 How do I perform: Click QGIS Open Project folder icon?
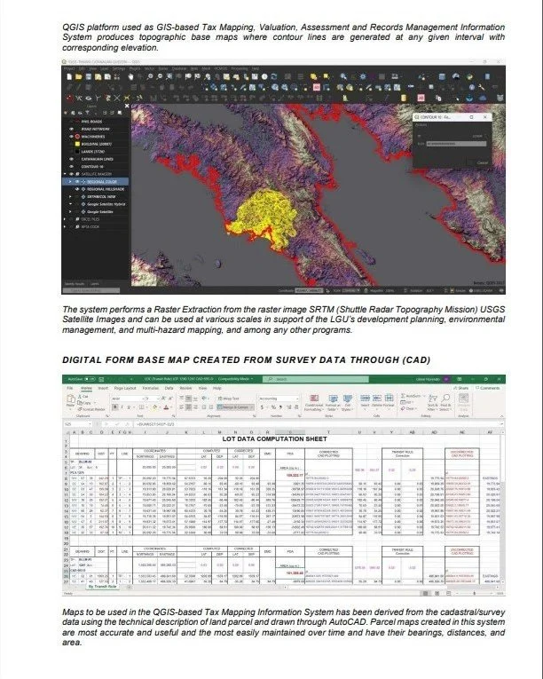(79, 76)
